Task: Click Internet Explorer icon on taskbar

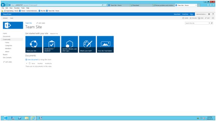Action: [x=33, y=118]
